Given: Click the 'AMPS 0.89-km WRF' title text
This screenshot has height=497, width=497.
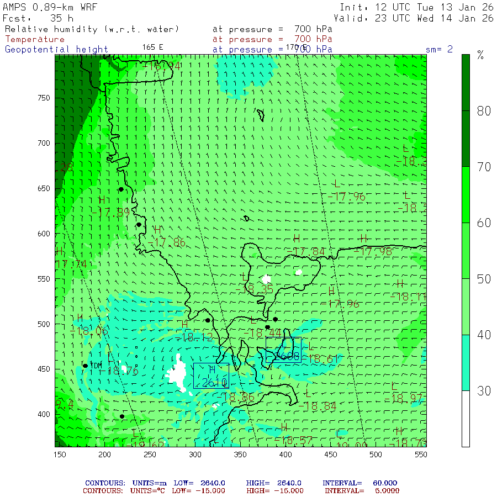Looking at the screenshot, I should (x=50, y=7).
